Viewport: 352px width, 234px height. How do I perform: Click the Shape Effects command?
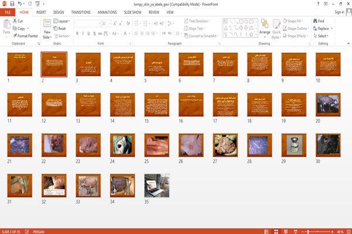point(296,36)
